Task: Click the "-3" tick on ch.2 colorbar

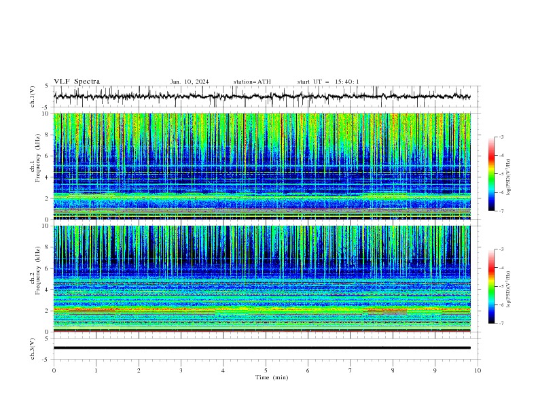Action: 501,249
